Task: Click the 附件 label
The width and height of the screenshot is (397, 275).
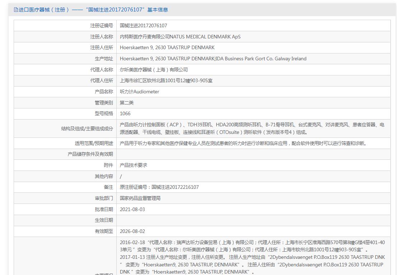Action: click(x=108, y=166)
